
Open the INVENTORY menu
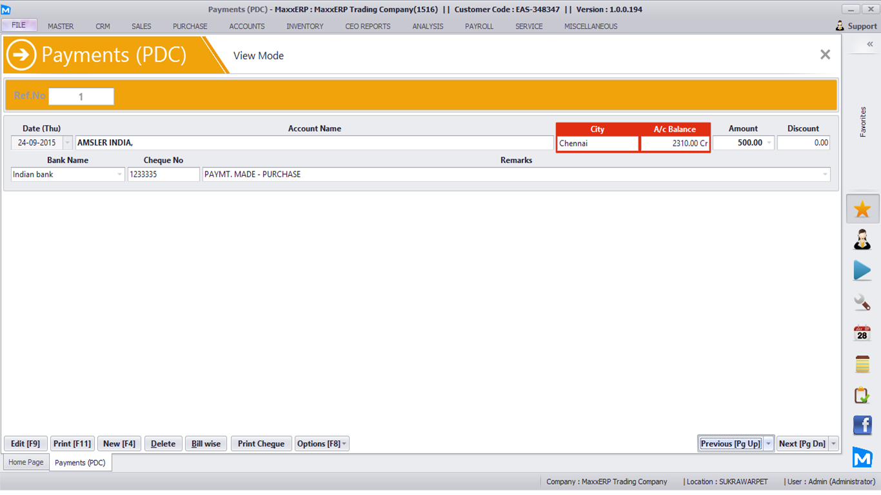(x=305, y=26)
